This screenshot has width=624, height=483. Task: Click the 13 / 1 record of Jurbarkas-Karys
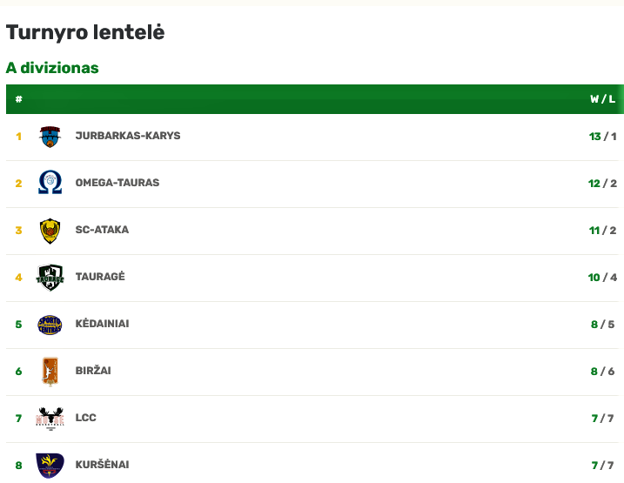pos(602,137)
